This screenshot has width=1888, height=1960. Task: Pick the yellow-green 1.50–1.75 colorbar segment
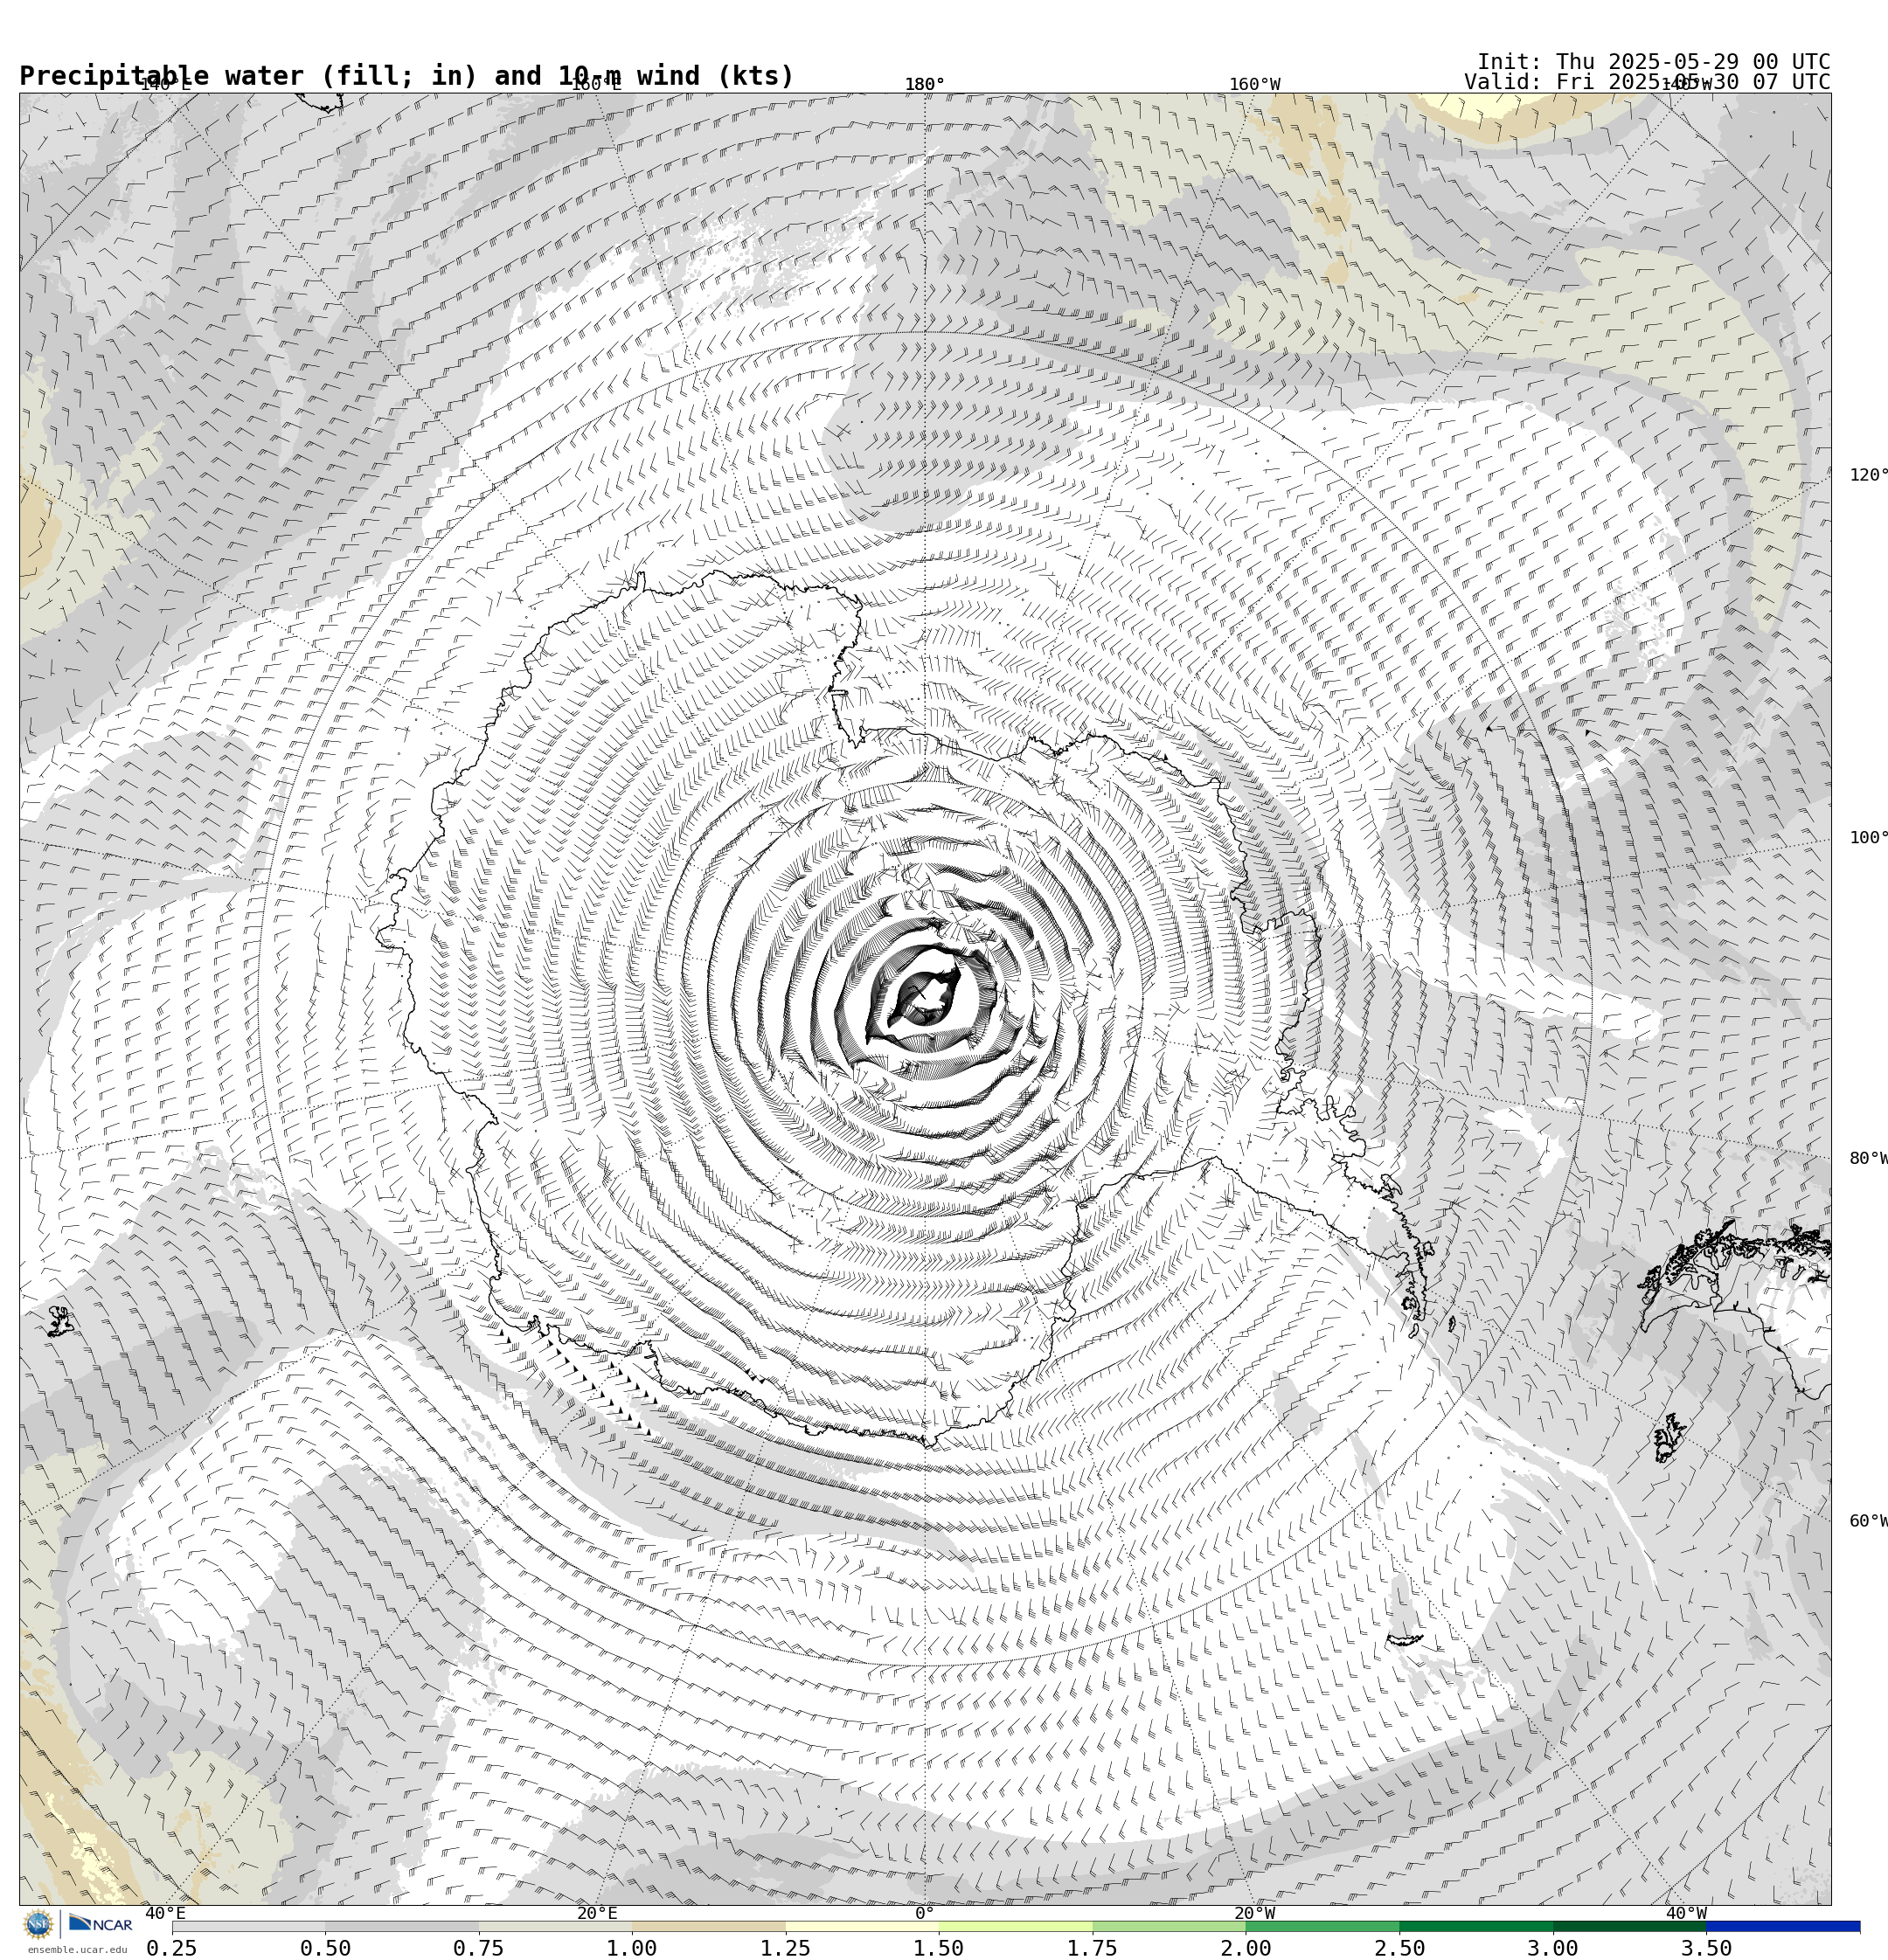click(1016, 1926)
